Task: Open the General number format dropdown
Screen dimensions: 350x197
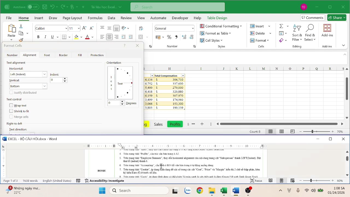Action: point(192,28)
